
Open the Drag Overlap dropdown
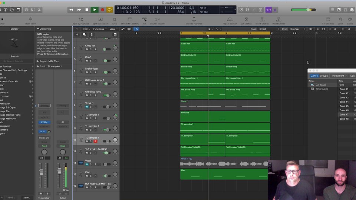(x=298, y=29)
